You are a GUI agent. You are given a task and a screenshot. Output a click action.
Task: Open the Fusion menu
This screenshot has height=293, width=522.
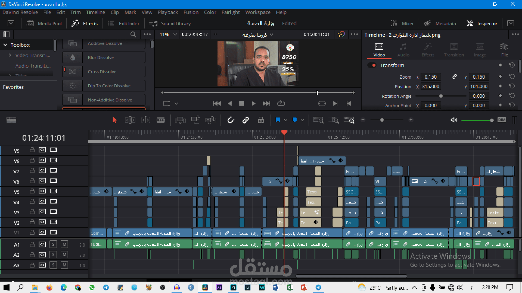191,12
